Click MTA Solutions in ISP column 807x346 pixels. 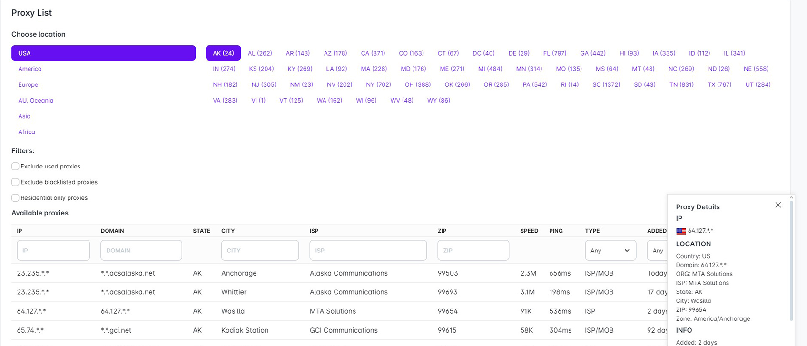click(x=333, y=311)
